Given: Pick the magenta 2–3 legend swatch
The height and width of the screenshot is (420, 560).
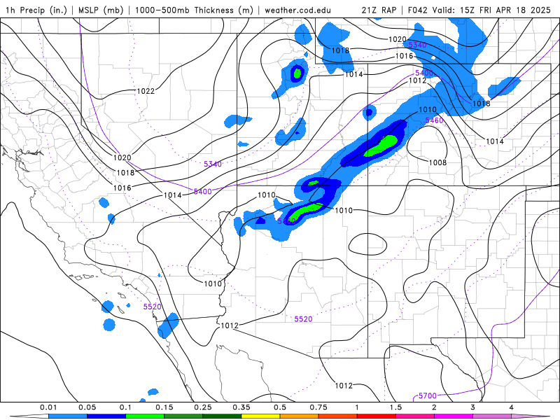Looking at the screenshot, I should 454,416.
